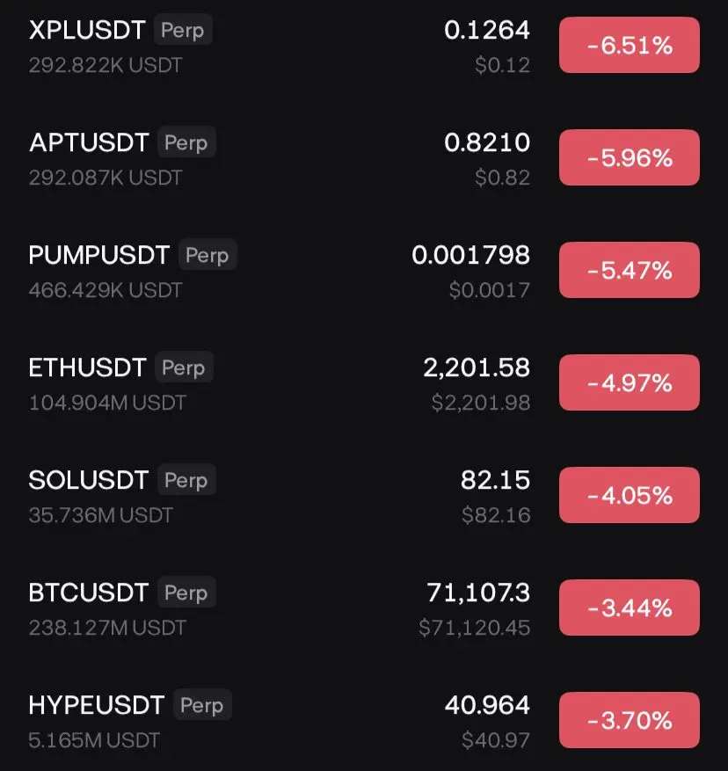The height and width of the screenshot is (771, 728).
Task: Click the SOLUSDT last price 82.15
Action: [x=495, y=480]
